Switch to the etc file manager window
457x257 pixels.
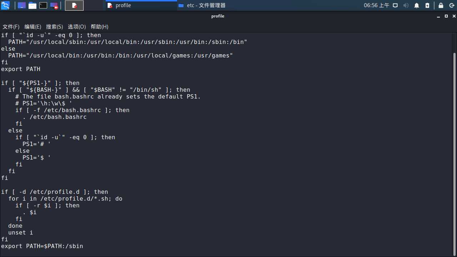pos(212,5)
